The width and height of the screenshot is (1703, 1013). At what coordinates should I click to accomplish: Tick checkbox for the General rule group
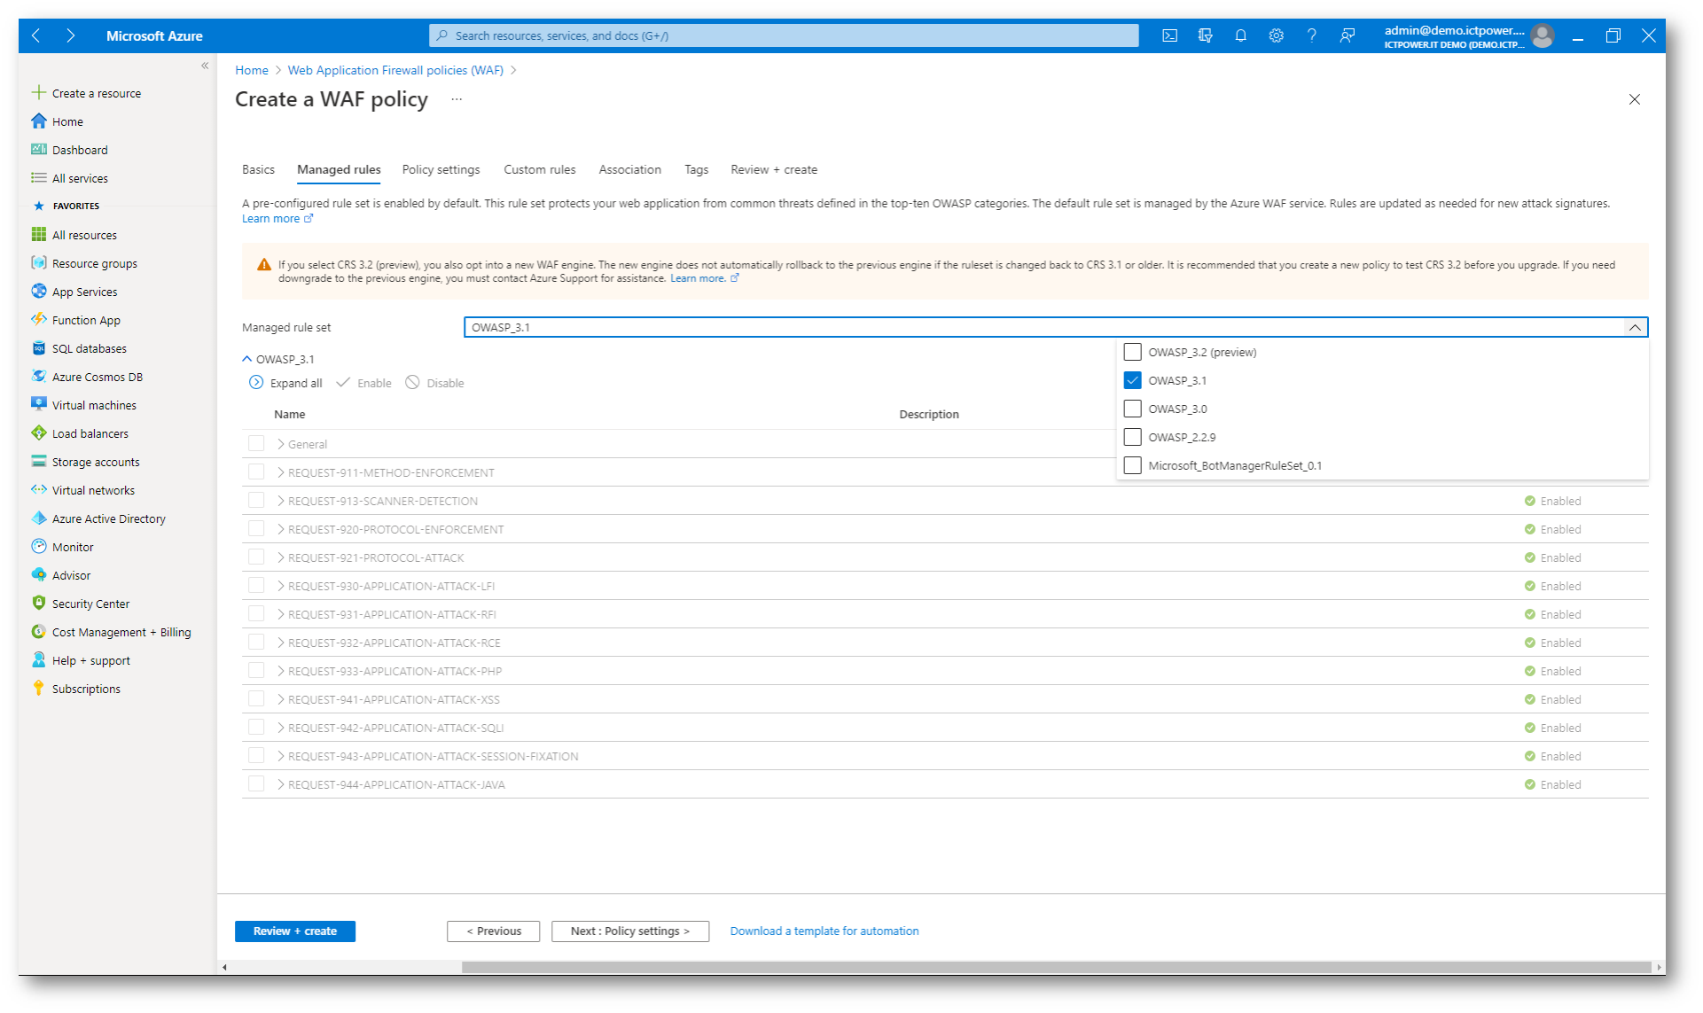[x=256, y=443]
